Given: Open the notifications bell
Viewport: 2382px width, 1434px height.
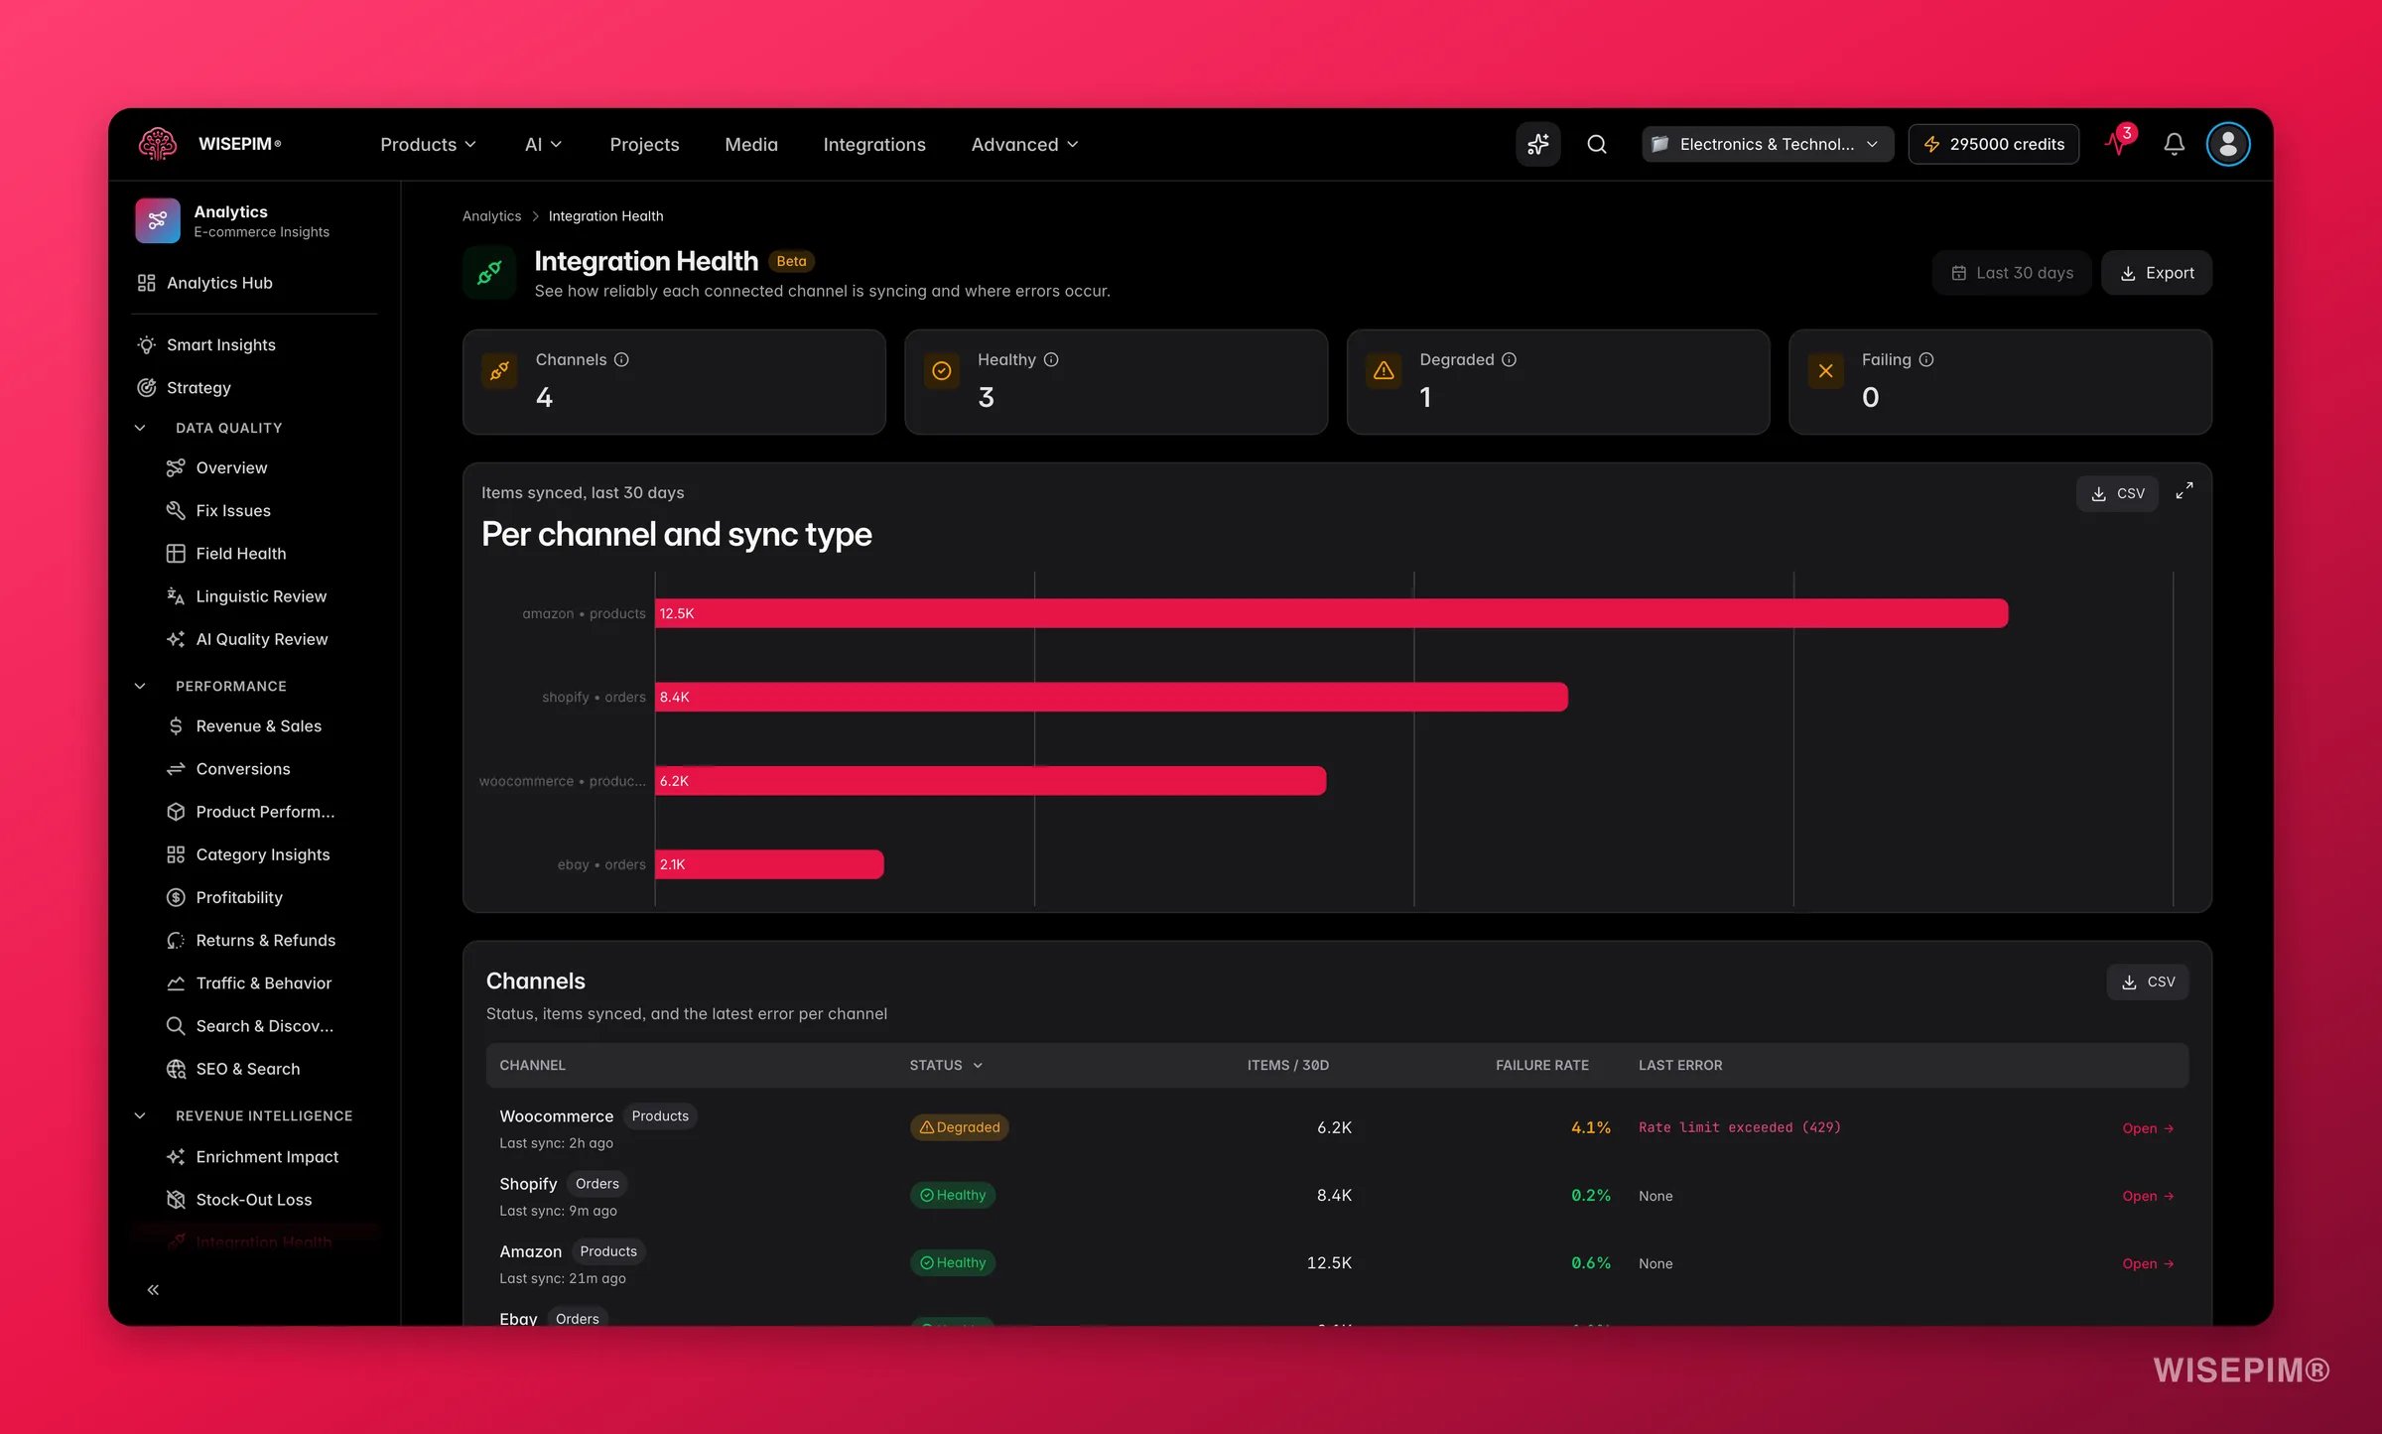Looking at the screenshot, I should coord(2174,144).
